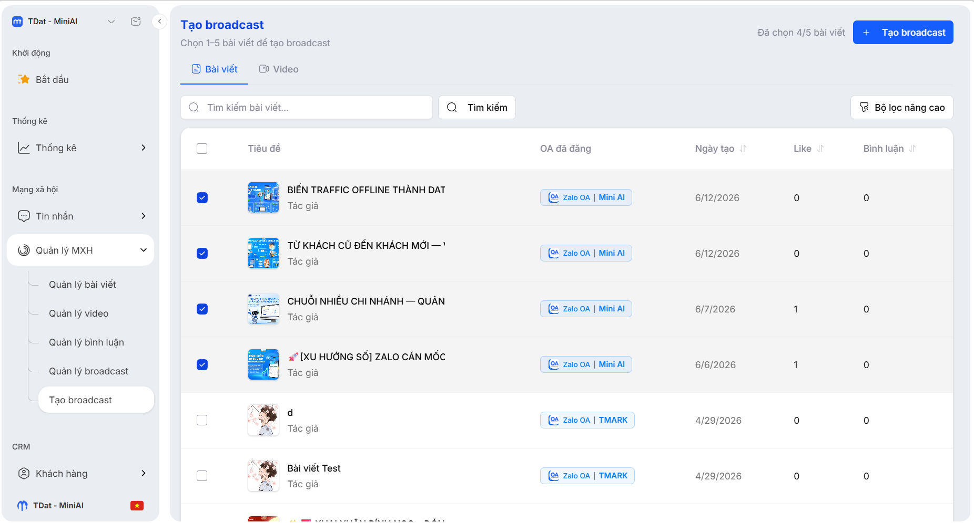Click the Thống kê chart icon
The image size is (974, 523).
tap(24, 148)
